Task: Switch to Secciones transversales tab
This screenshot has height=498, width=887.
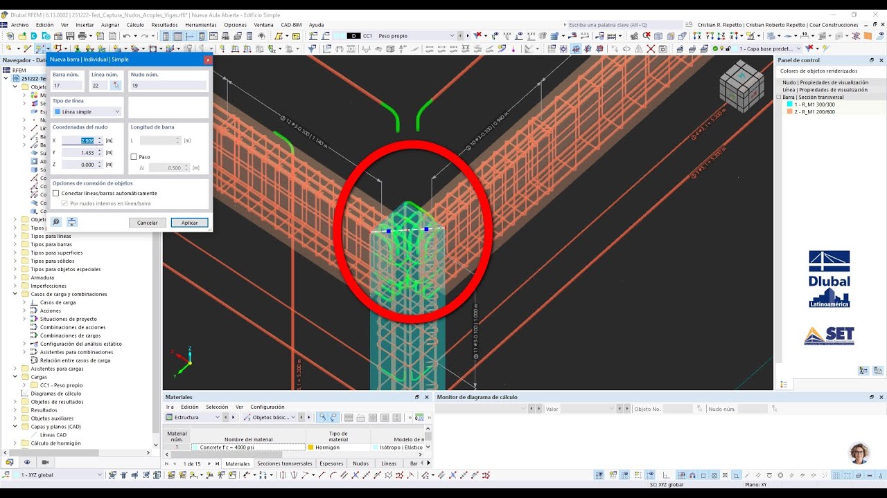Action: coord(285,463)
